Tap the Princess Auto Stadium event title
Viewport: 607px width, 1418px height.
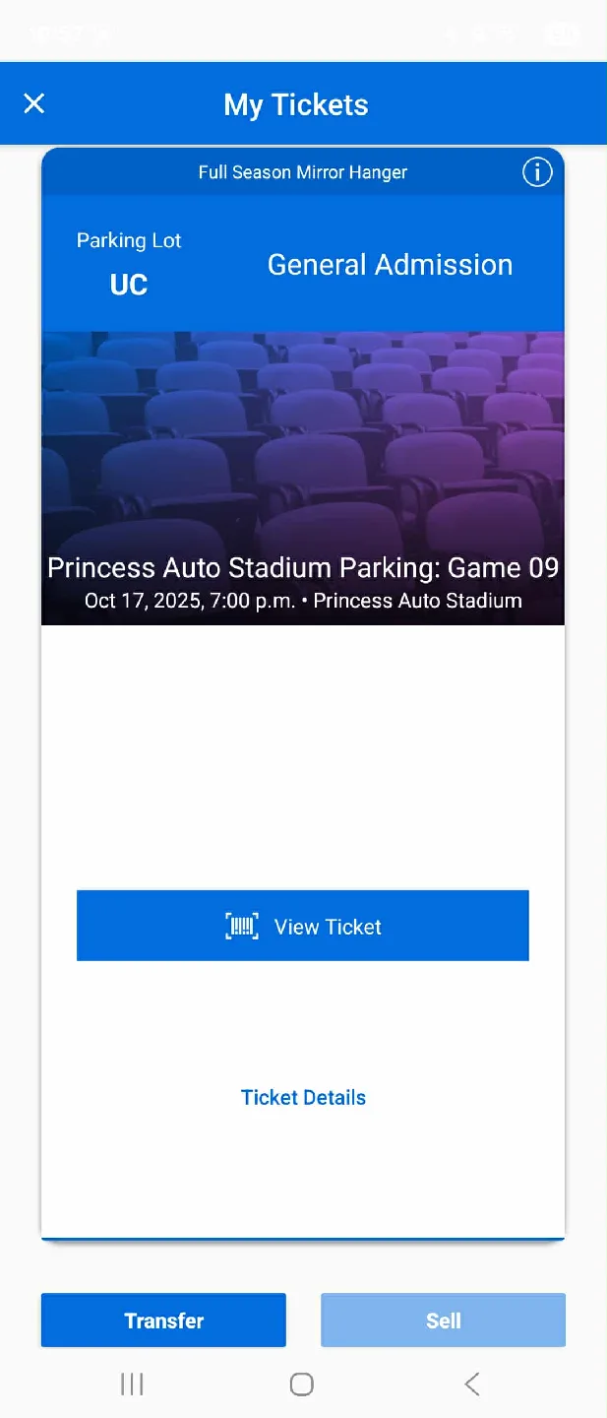[x=302, y=568]
